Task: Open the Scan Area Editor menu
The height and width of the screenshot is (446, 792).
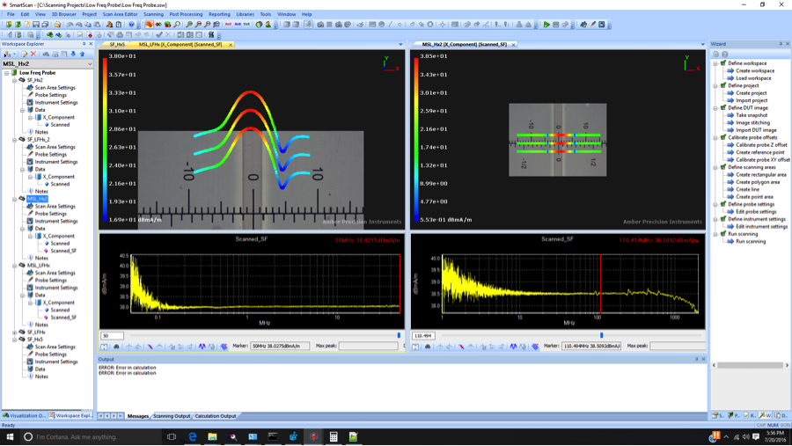Action: [121, 14]
